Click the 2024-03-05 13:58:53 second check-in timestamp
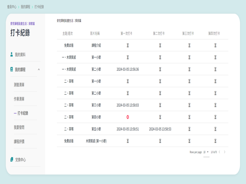This screenshot has height=184, width=246. 160,129
